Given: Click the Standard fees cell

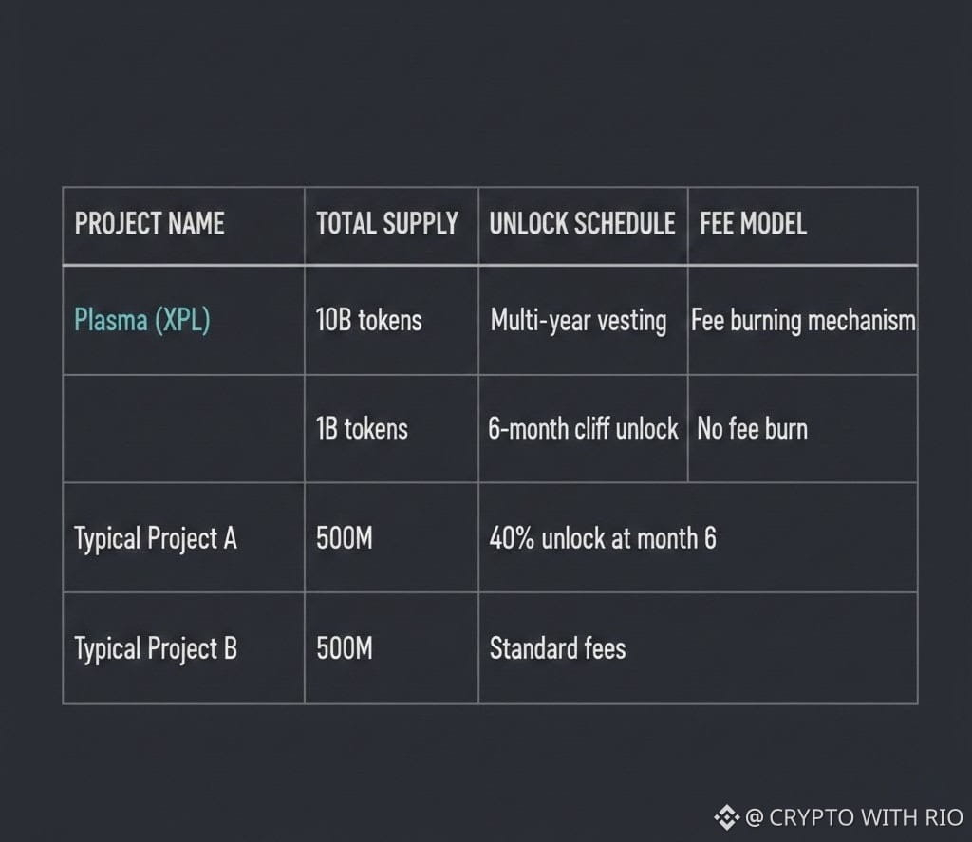Looking at the screenshot, I should click(x=557, y=649).
